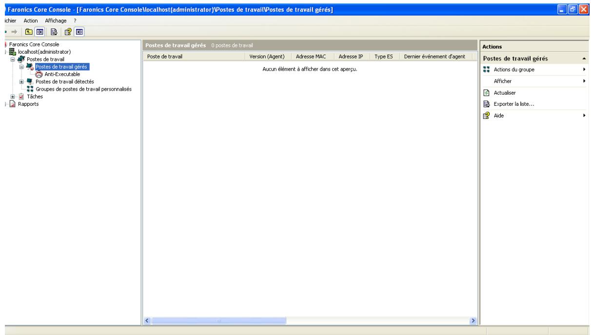Image resolution: width=591 pixels, height=335 pixels.
Task: Click the '0 postes de travail' header text
Action: pyautogui.click(x=232, y=46)
